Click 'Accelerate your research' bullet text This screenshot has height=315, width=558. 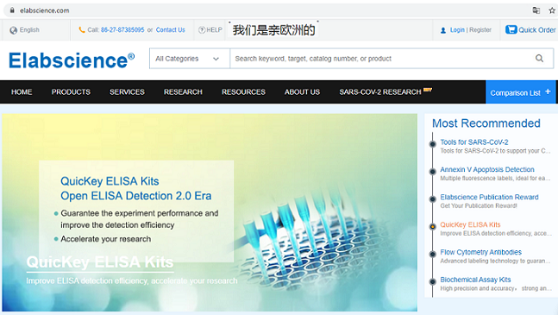[x=106, y=239]
